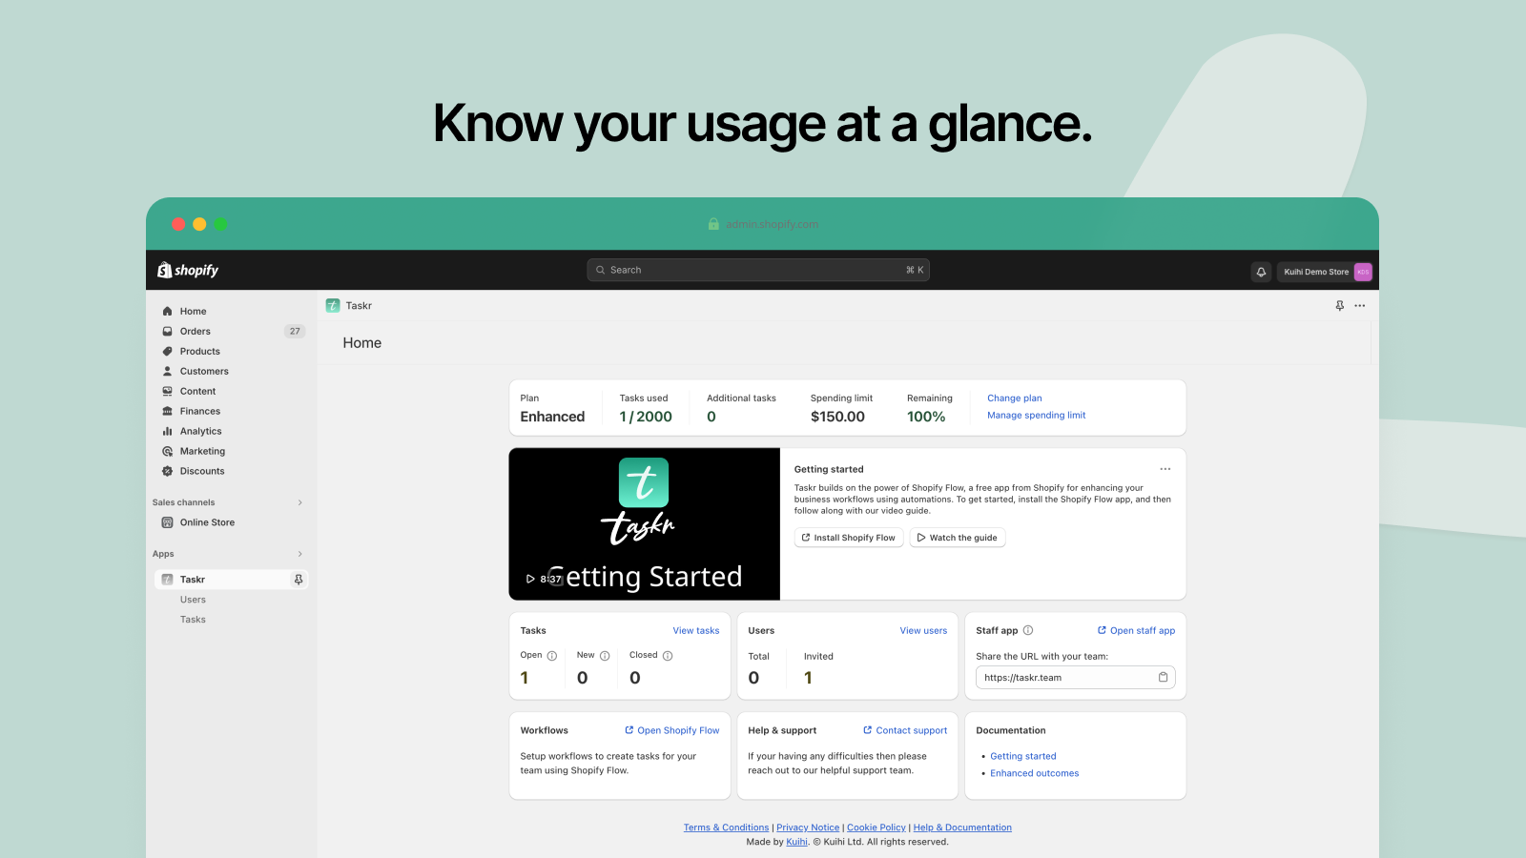Viewport: 1526px width, 858px height.
Task: Show info for Staff app
Action: tap(1028, 630)
